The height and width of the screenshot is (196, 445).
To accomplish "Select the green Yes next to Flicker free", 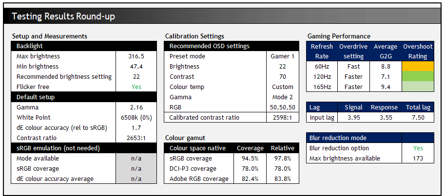I will tap(136, 87).
